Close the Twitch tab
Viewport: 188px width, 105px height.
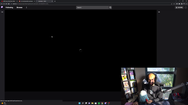(52, 1)
